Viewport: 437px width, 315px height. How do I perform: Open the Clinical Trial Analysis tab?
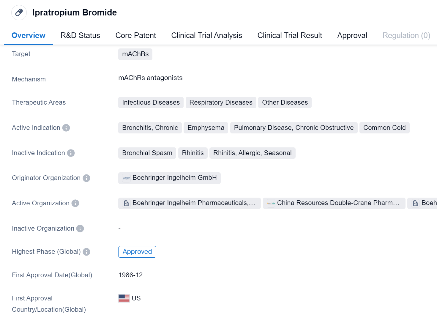click(x=206, y=35)
